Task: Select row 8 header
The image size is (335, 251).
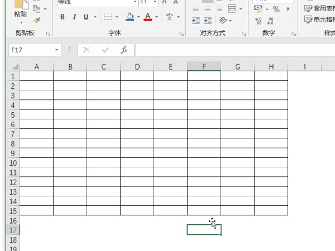Action: [x=13, y=144]
